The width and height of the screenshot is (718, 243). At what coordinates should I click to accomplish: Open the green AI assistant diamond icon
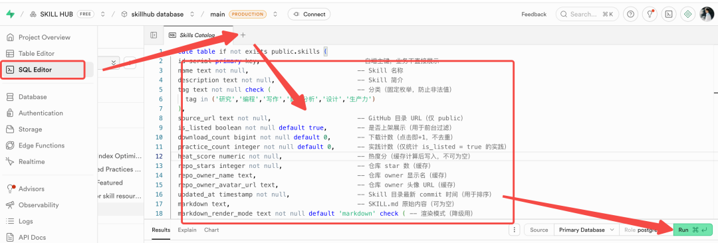point(687,14)
